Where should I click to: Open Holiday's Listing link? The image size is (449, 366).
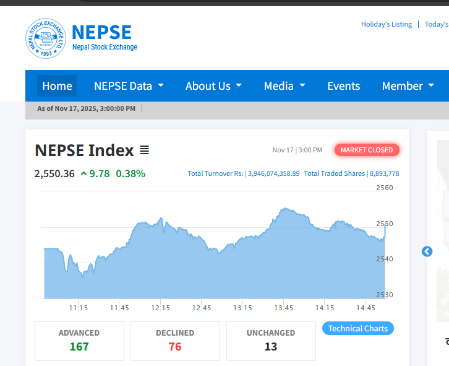(x=386, y=24)
